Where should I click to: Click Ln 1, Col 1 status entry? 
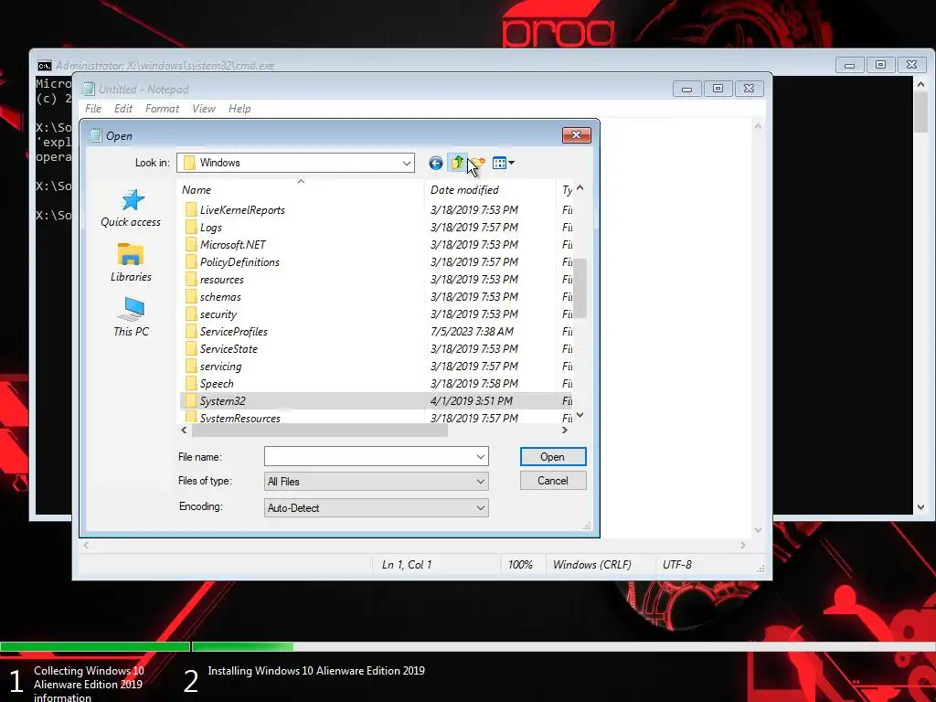[x=407, y=565]
